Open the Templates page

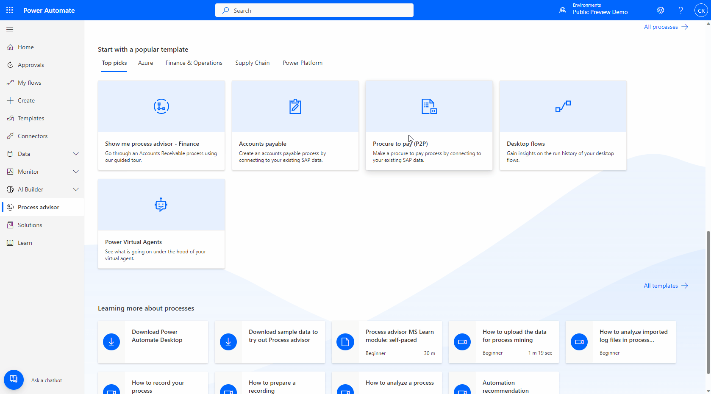coord(31,118)
